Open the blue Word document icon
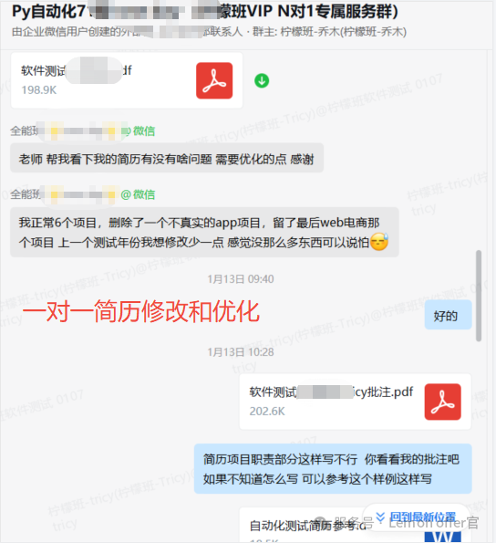The width and height of the screenshot is (496, 543). 443,535
